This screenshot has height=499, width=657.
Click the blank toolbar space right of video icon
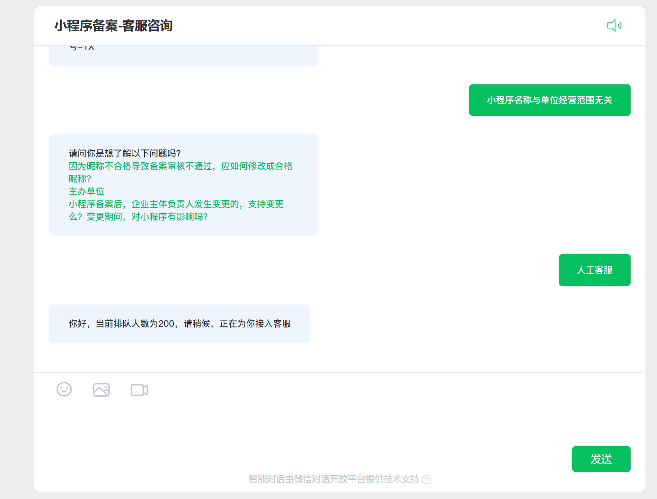[352, 390]
